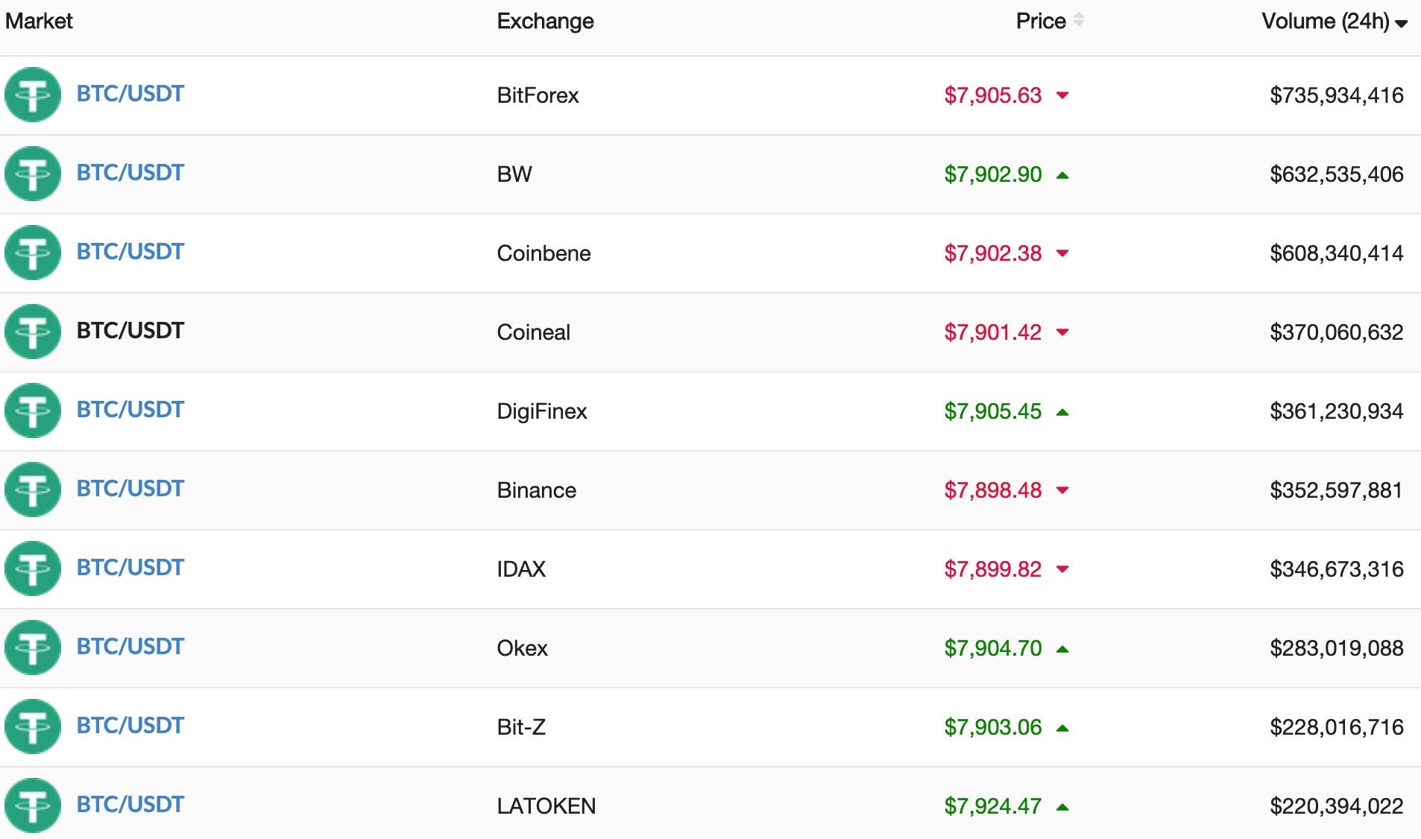Select the Bit-Z exchange name
1421x839 pixels.
coord(521,727)
